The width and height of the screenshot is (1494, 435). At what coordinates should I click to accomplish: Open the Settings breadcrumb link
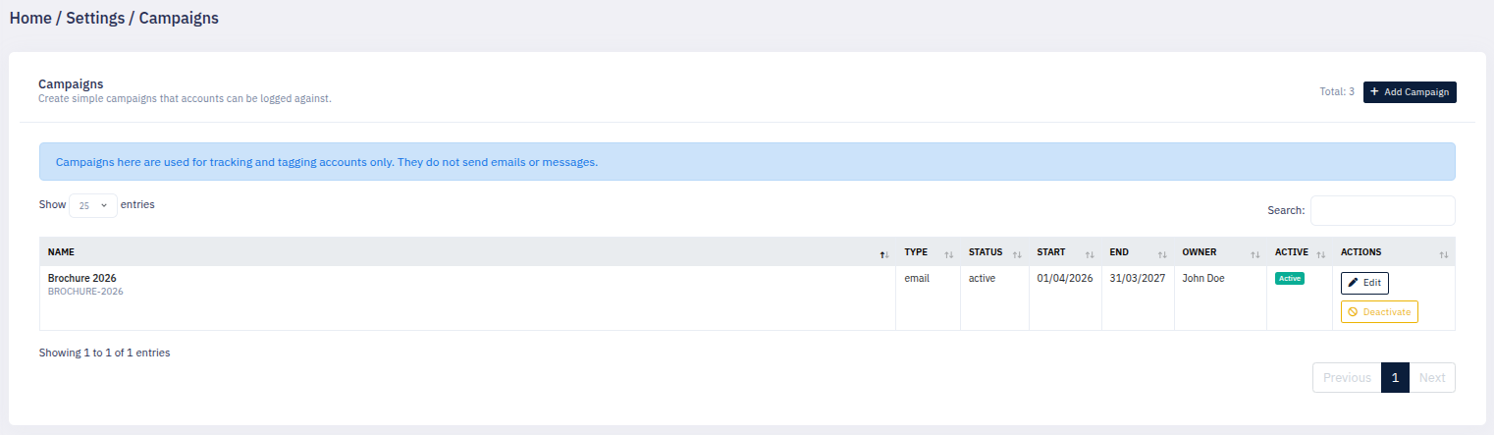coord(95,18)
